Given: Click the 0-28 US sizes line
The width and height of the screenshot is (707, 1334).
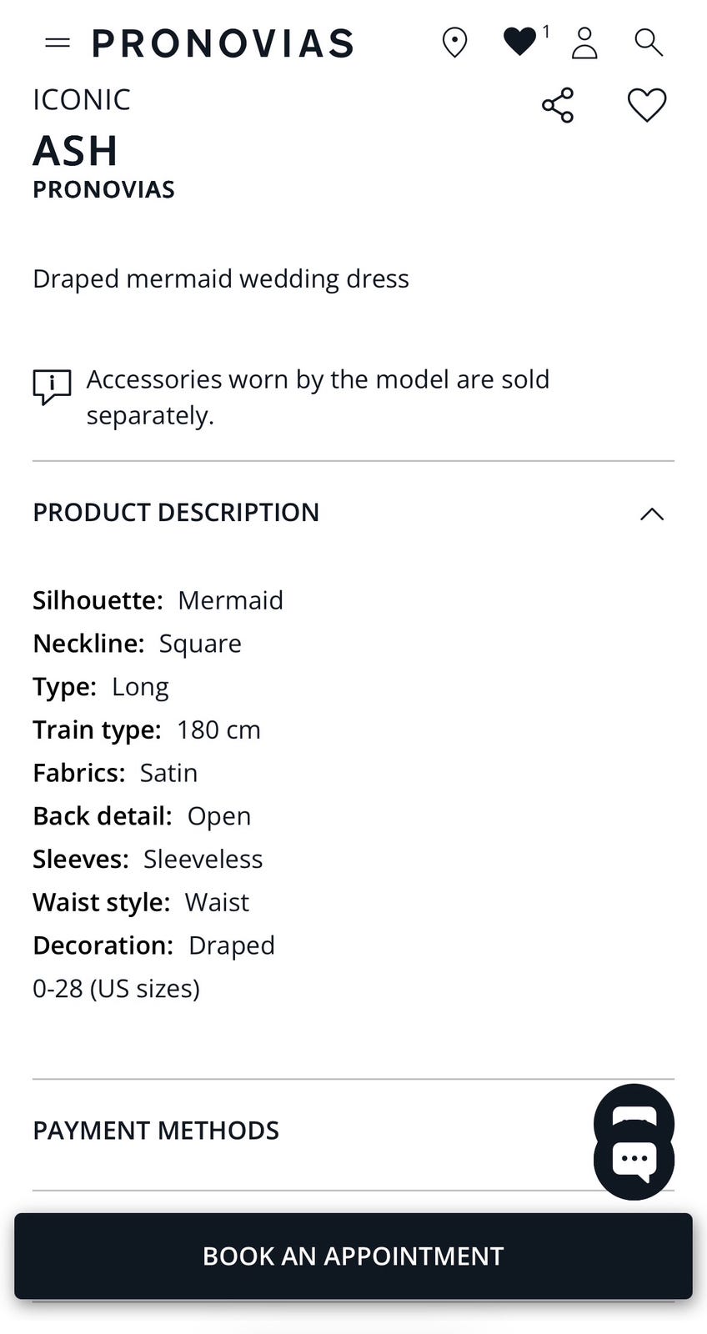Looking at the screenshot, I should pyautogui.click(x=116, y=989).
